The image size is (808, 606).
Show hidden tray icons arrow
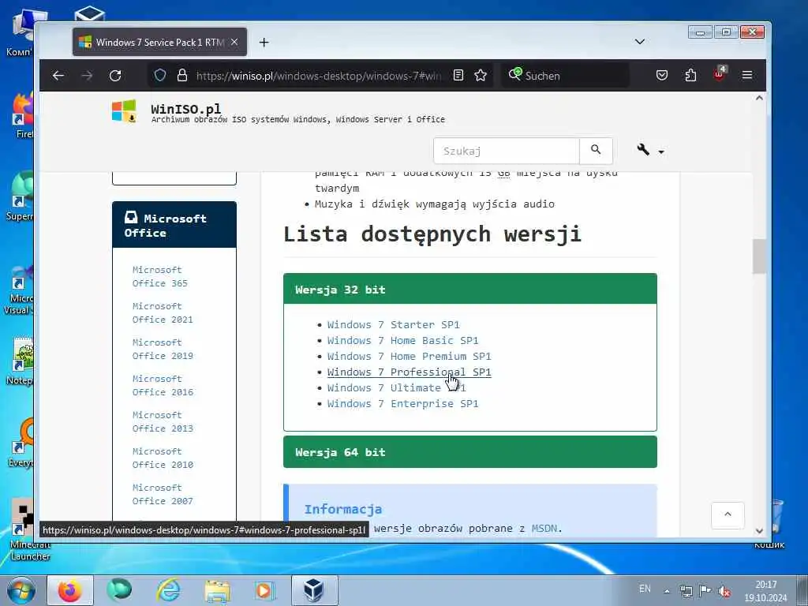pos(667,591)
